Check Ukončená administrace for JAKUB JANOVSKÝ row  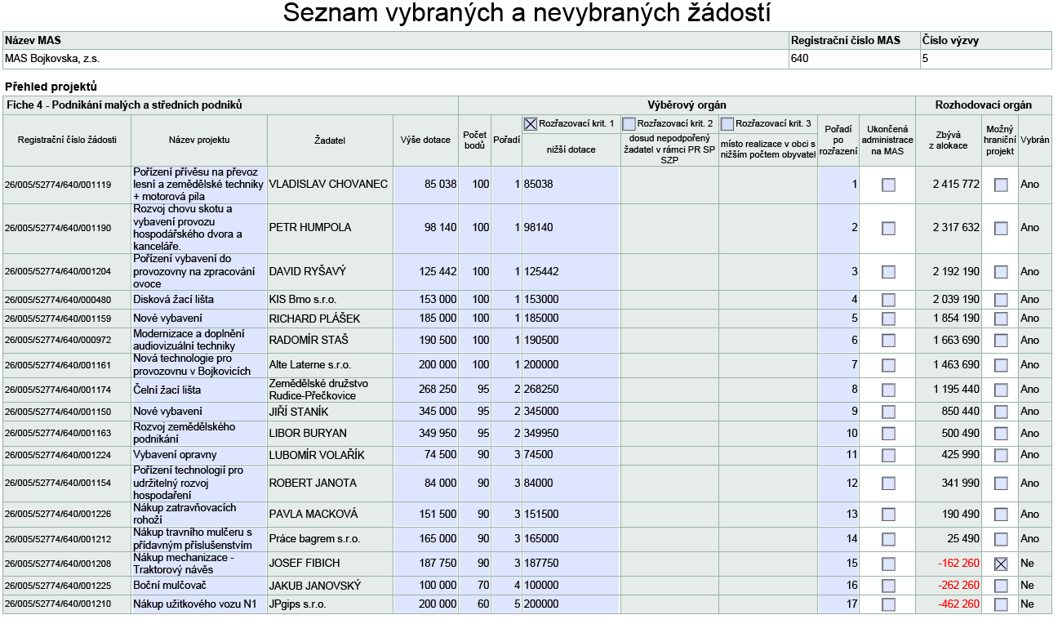[888, 586]
